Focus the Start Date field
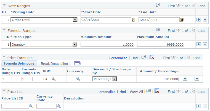The height and width of the screenshot is (111, 210). click(106, 20)
